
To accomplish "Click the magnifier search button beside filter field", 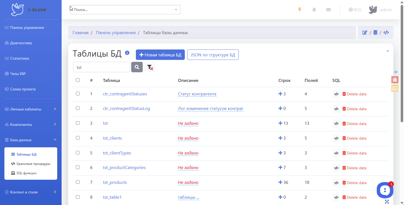I will [x=137, y=67].
